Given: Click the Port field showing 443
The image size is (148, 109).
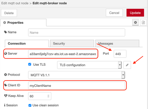Looking at the screenshot, I should pyautogui.click(x=120, y=54).
